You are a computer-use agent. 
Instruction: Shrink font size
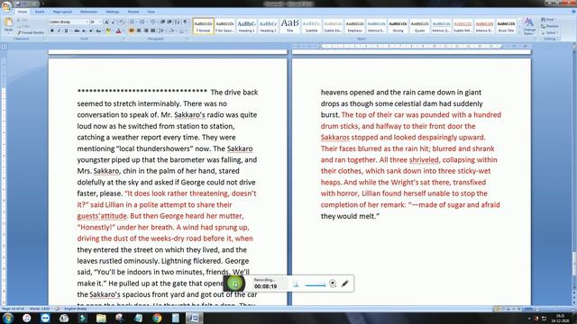pyautogui.click(x=113, y=22)
